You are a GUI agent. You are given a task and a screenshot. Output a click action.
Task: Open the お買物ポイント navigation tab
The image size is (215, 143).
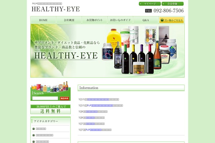point(95,20)
